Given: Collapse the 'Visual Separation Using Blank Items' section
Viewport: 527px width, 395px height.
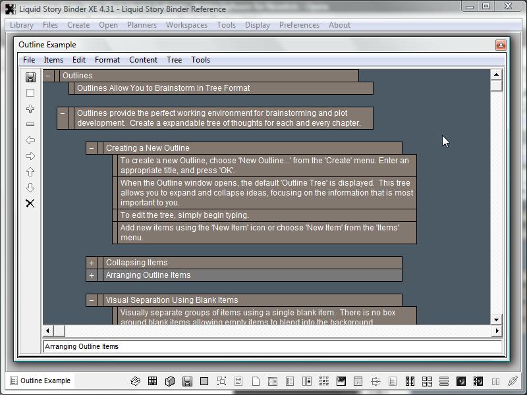Looking at the screenshot, I should click(92, 300).
